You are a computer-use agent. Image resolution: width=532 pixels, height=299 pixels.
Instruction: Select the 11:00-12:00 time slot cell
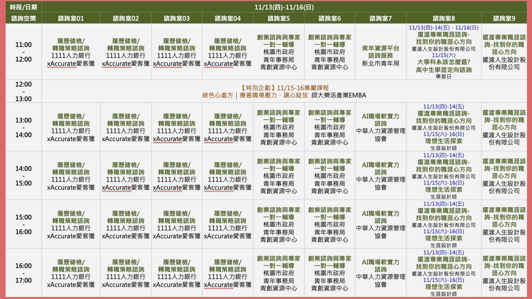(23, 52)
